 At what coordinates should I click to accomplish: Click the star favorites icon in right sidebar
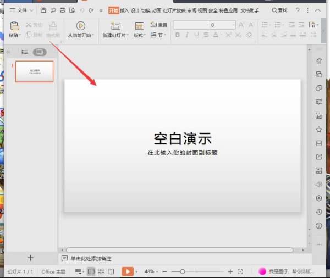[319, 129]
